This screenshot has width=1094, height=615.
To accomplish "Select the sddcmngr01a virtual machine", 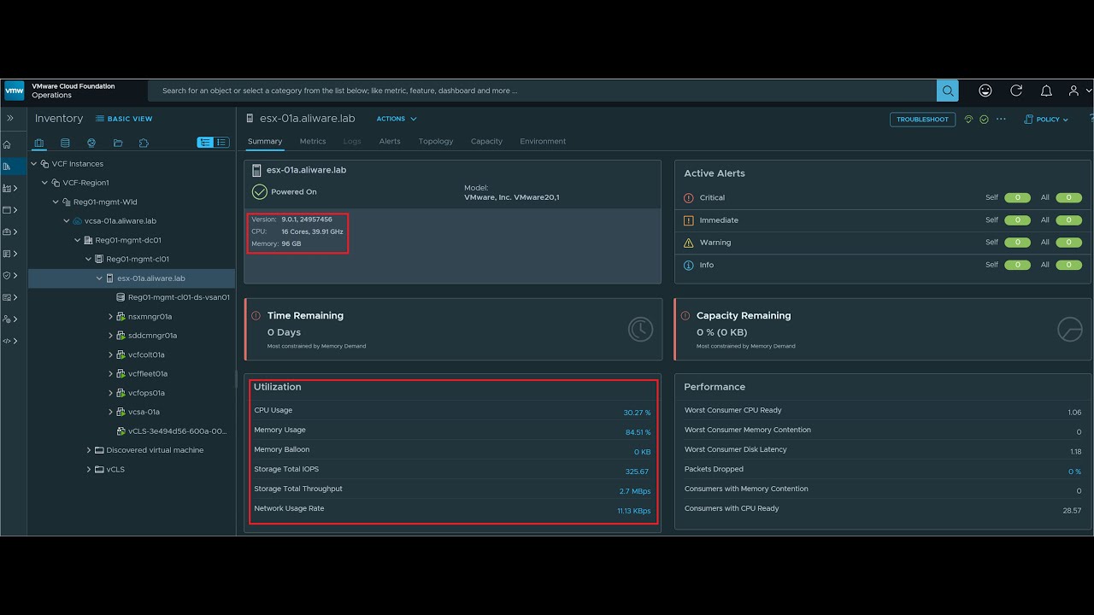I will 152,336.
